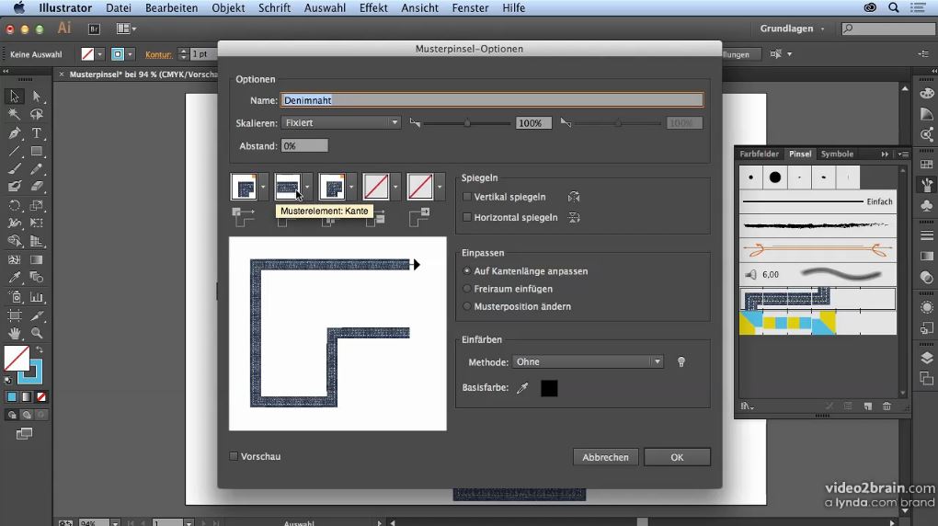This screenshot has height=526, width=938.
Task: Select the Rotate tool
Action: coord(15,206)
